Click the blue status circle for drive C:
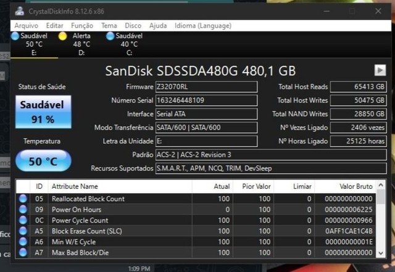The height and width of the screenshot is (272, 395). pos(110,36)
